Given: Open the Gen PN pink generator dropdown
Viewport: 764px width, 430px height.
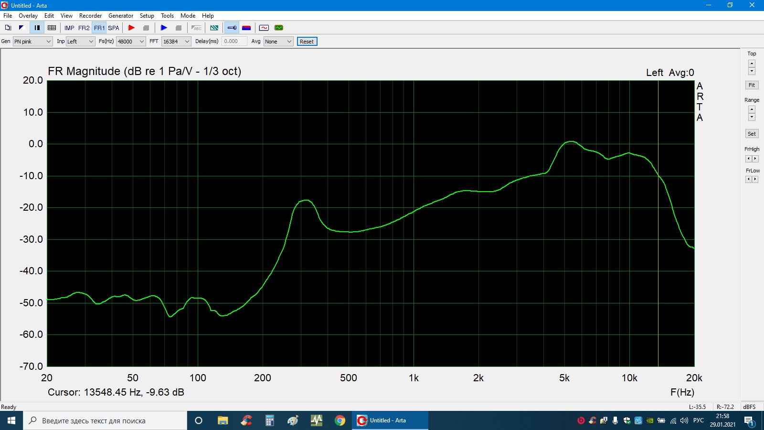Looking at the screenshot, I should [32, 42].
